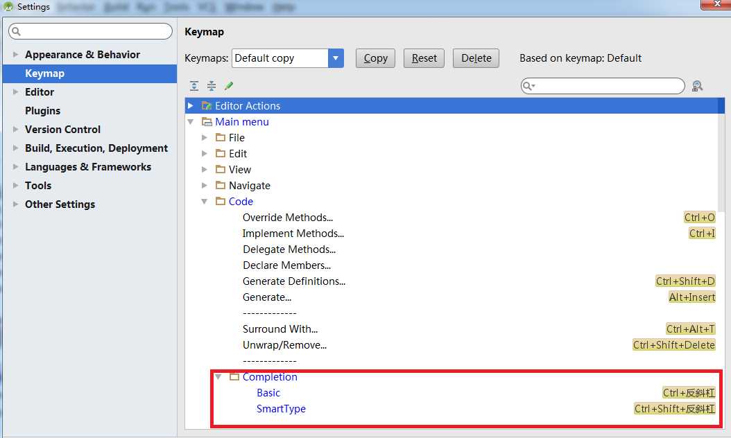Viewport: 731px width, 438px height.
Task: Click the Alt+Insert shortcut label
Action: (x=692, y=297)
